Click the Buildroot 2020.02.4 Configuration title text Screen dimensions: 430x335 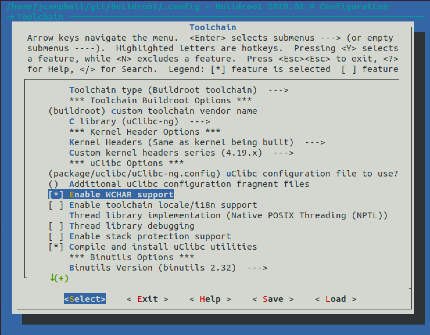pos(302,6)
